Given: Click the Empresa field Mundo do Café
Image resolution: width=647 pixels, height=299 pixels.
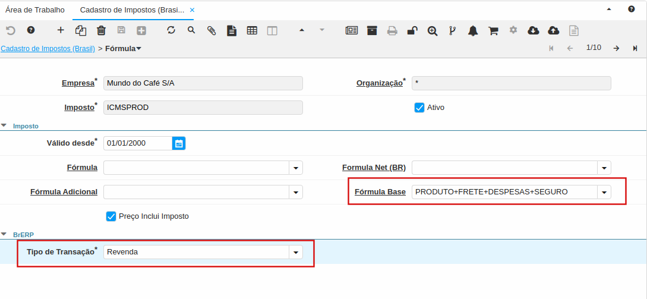Looking at the screenshot, I should pos(203,83).
